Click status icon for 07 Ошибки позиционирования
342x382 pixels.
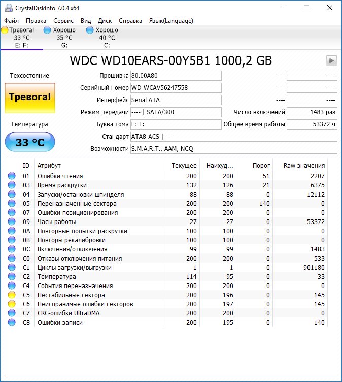[12, 212]
